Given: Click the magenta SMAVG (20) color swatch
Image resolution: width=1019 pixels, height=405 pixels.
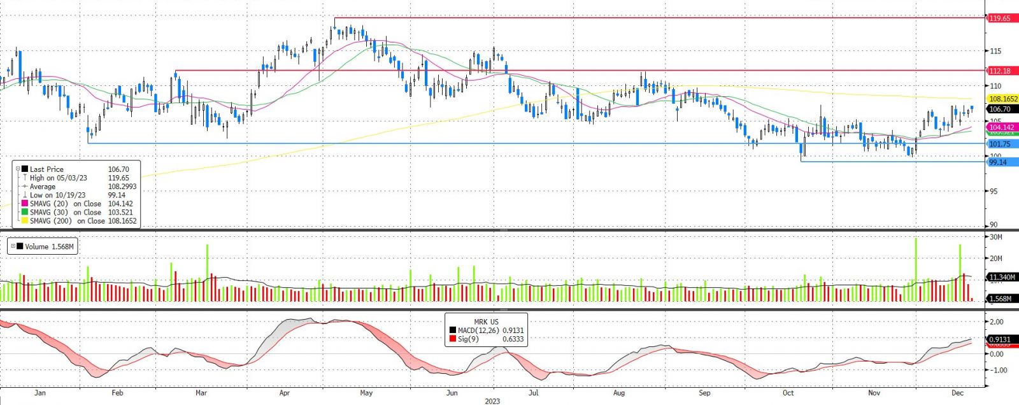Looking at the screenshot, I should click(24, 204).
